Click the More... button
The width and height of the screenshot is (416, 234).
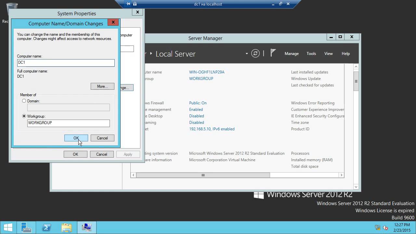tap(102, 86)
